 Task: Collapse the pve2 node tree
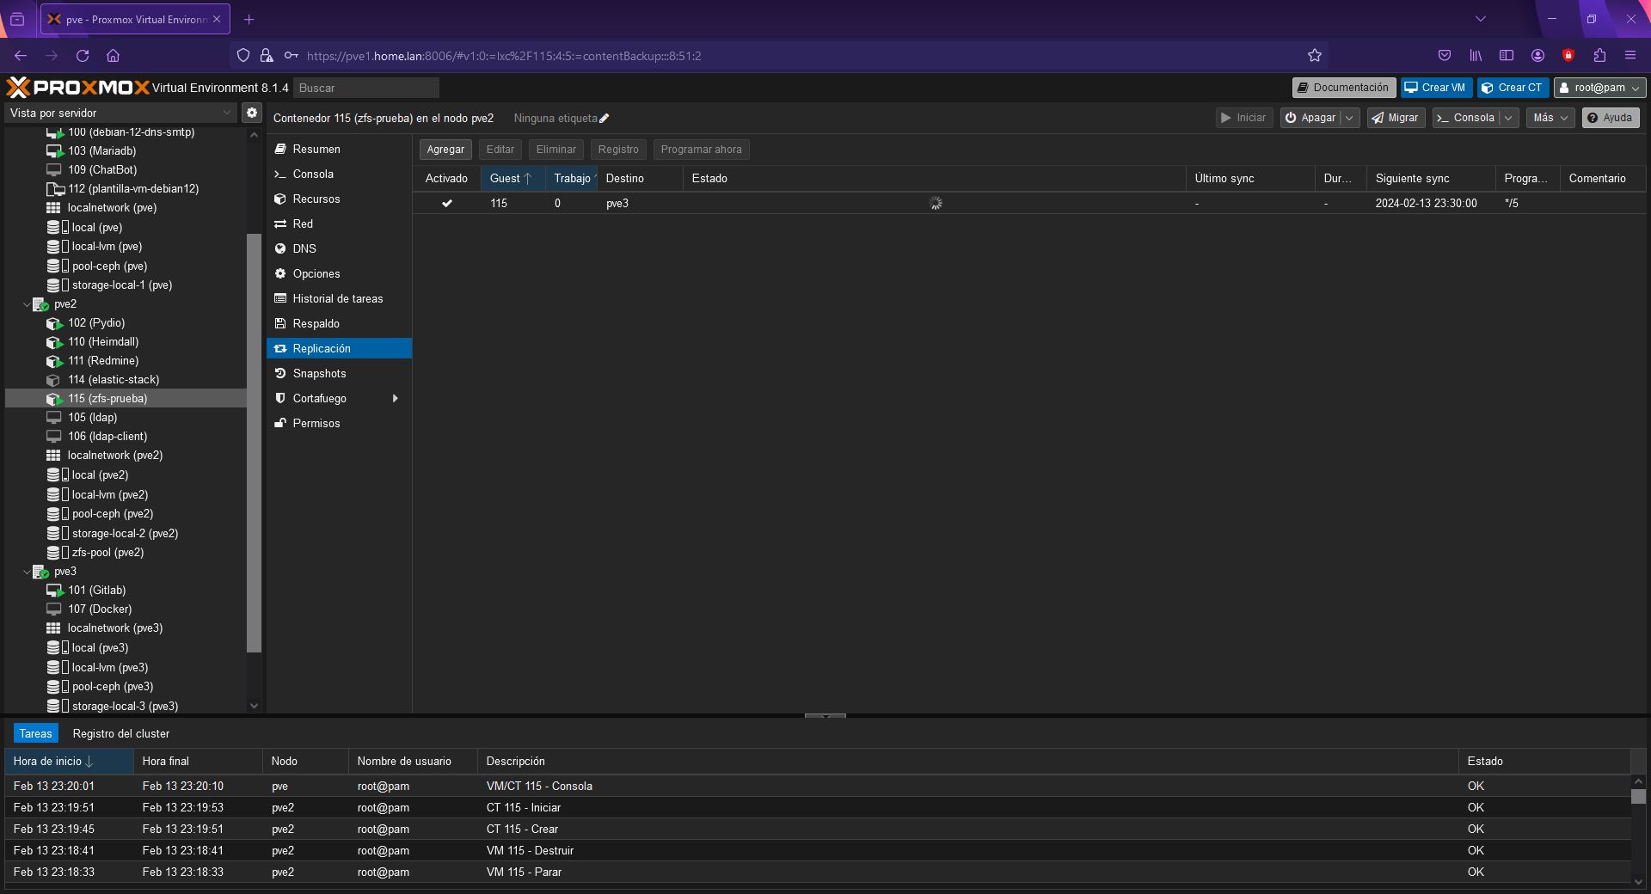[27, 304]
